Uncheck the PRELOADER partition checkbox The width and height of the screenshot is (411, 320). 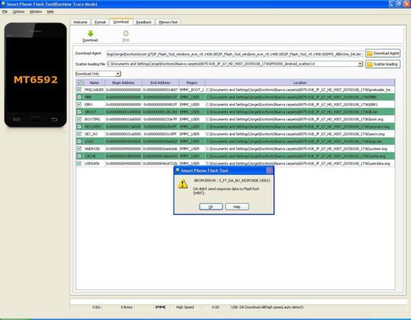tap(79, 89)
